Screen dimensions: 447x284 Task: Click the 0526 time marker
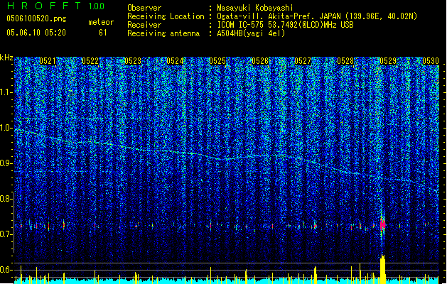pyautogui.click(x=260, y=61)
